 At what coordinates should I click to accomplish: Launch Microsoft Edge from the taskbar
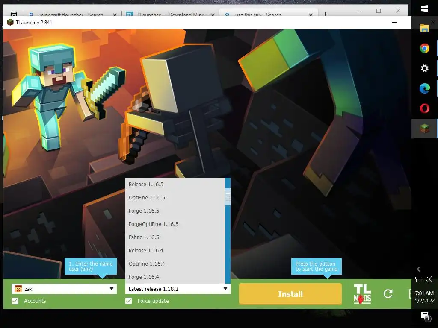coord(425,88)
